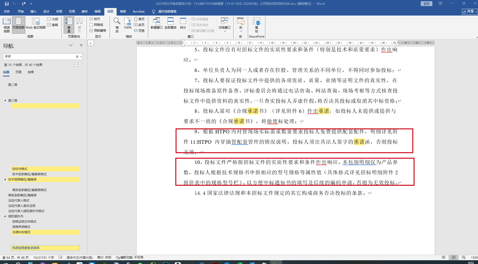Show 页面 tab in navigation pane

tap(19, 72)
